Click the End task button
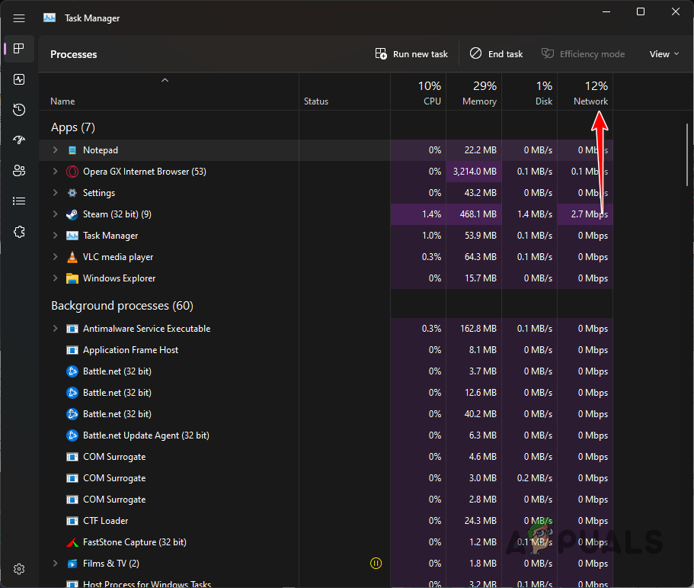 (496, 53)
